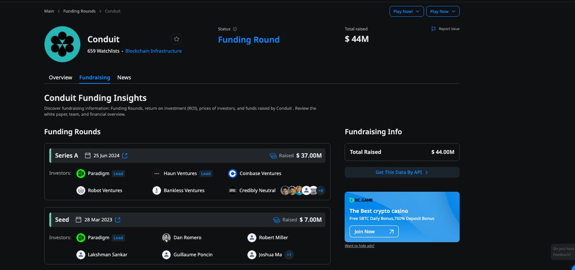The image size is (575, 270).
Task: Click the Bankless Ventures logo icon
Action: (157, 190)
